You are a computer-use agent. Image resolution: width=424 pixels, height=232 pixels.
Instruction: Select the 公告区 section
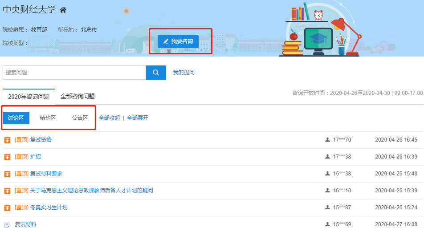pos(80,118)
